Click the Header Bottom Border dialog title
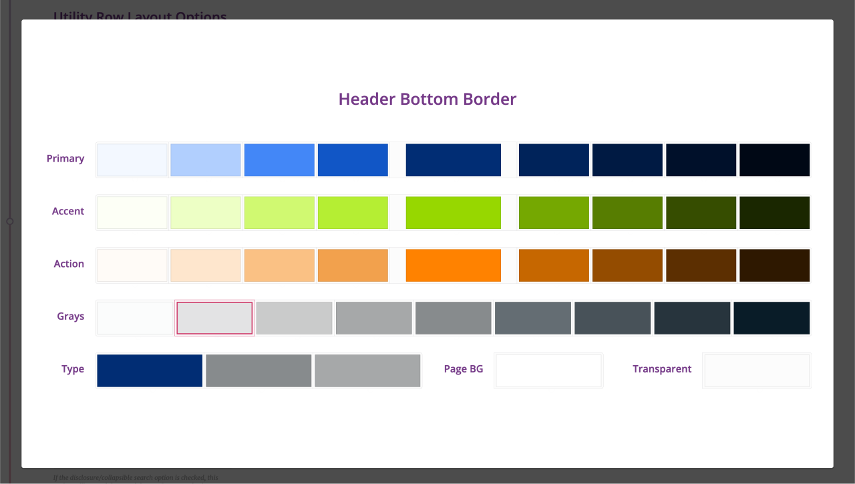This screenshot has height=484, width=855. pyautogui.click(x=427, y=99)
